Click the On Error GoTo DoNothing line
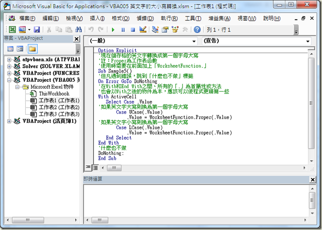 (x=127, y=81)
